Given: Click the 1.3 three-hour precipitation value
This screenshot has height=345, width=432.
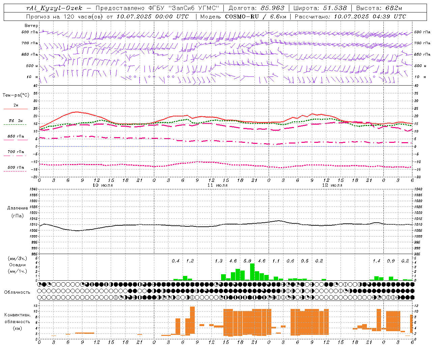Looking at the screenshot, I should (x=219, y=261).
